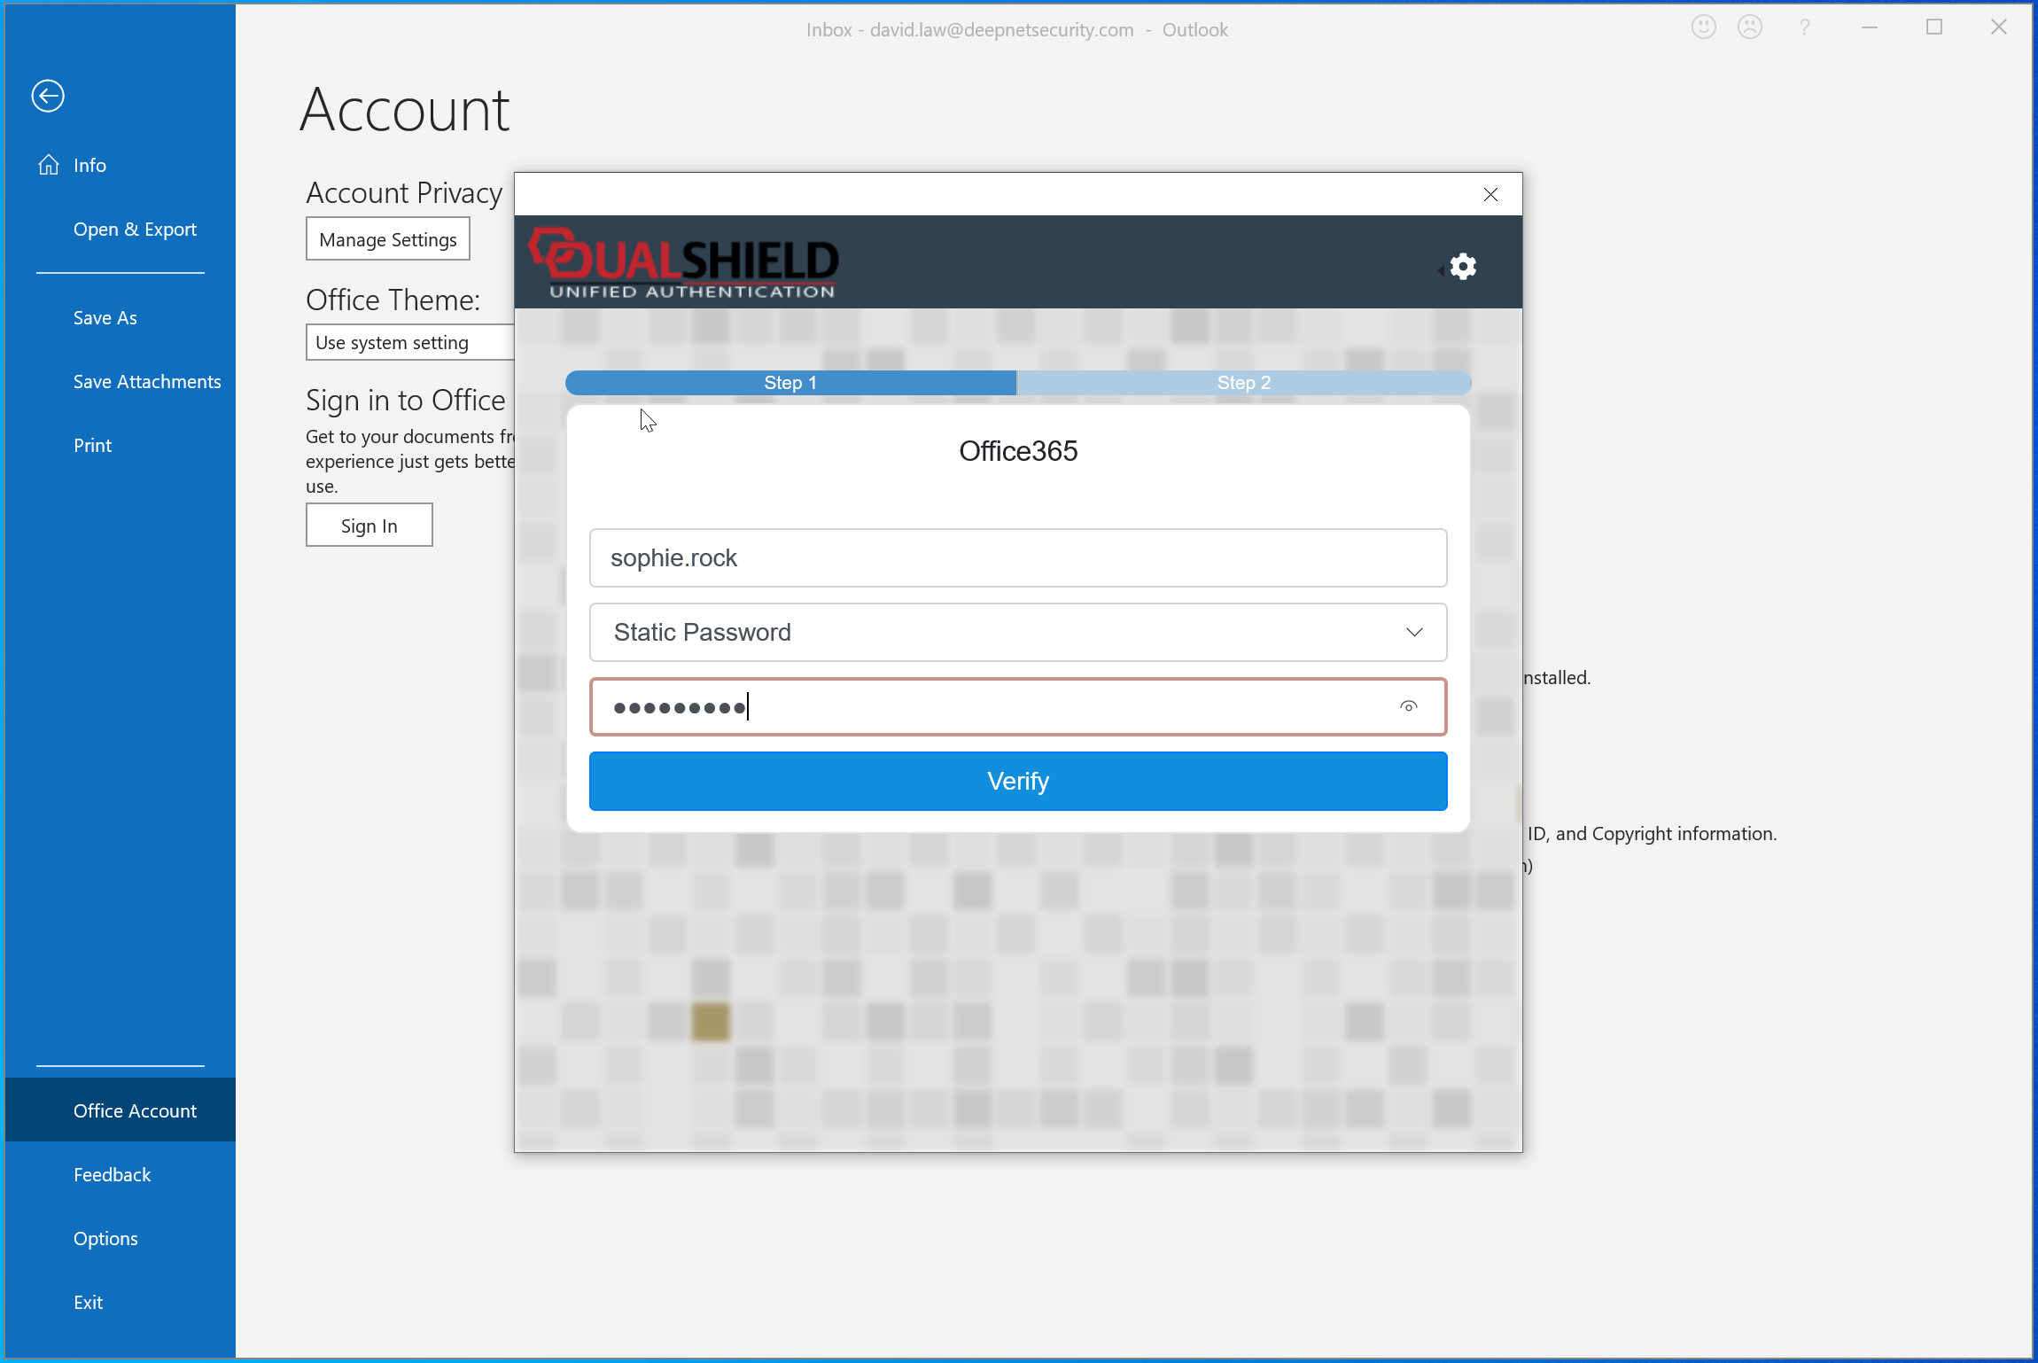The height and width of the screenshot is (1363, 2038).
Task: Close the DualShield login dialog
Action: click(1490, 195)
